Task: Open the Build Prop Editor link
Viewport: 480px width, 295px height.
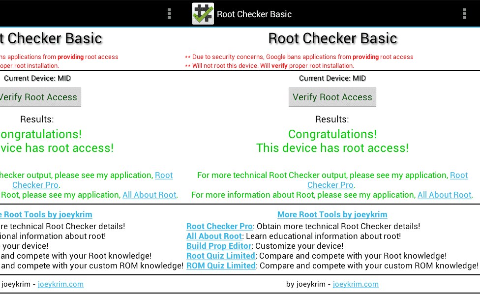Action: coord(219,246)
